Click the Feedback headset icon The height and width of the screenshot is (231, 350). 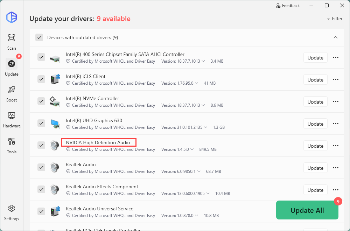coord(278,6)
